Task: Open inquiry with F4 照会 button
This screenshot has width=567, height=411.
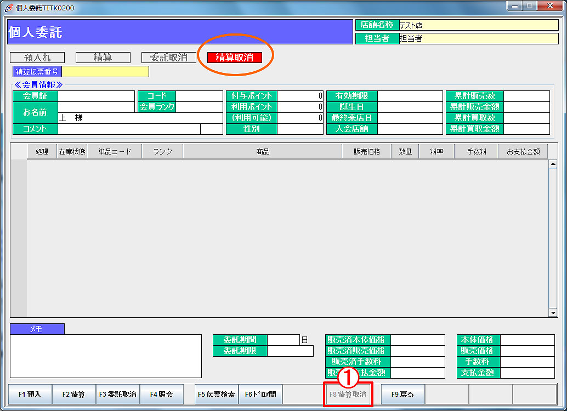Action: pyautogui.click(x=162, y=394)
